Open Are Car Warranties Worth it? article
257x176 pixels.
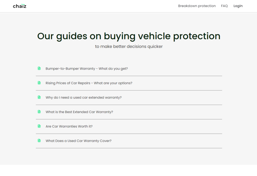tap(69, 126)
